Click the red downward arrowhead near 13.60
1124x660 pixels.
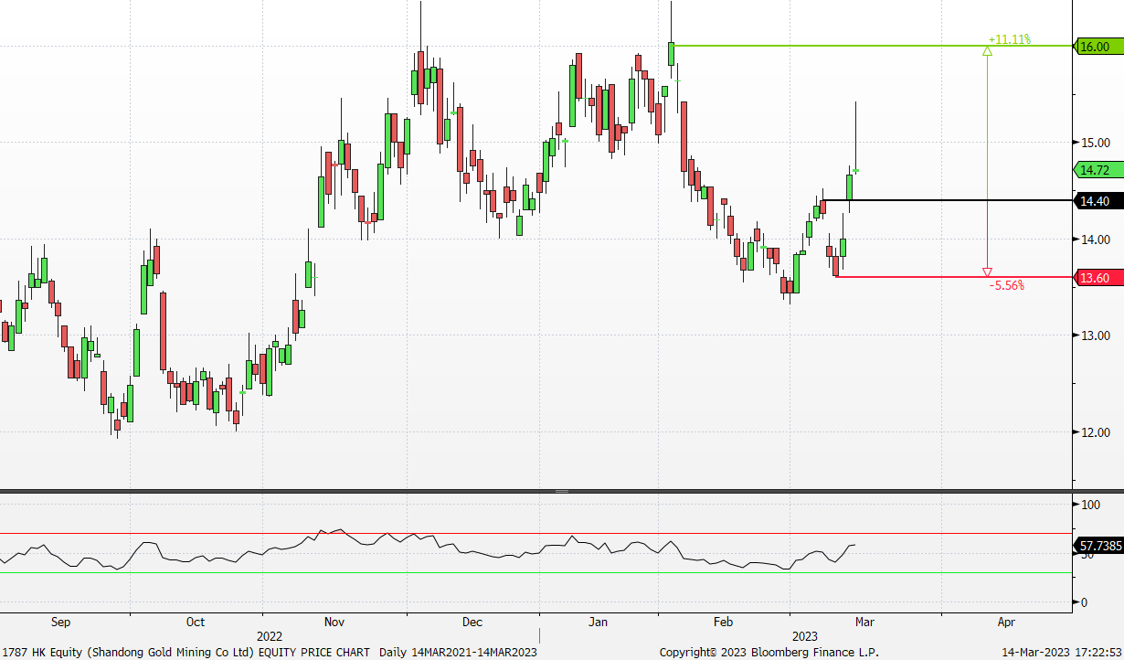pos(987,271)
